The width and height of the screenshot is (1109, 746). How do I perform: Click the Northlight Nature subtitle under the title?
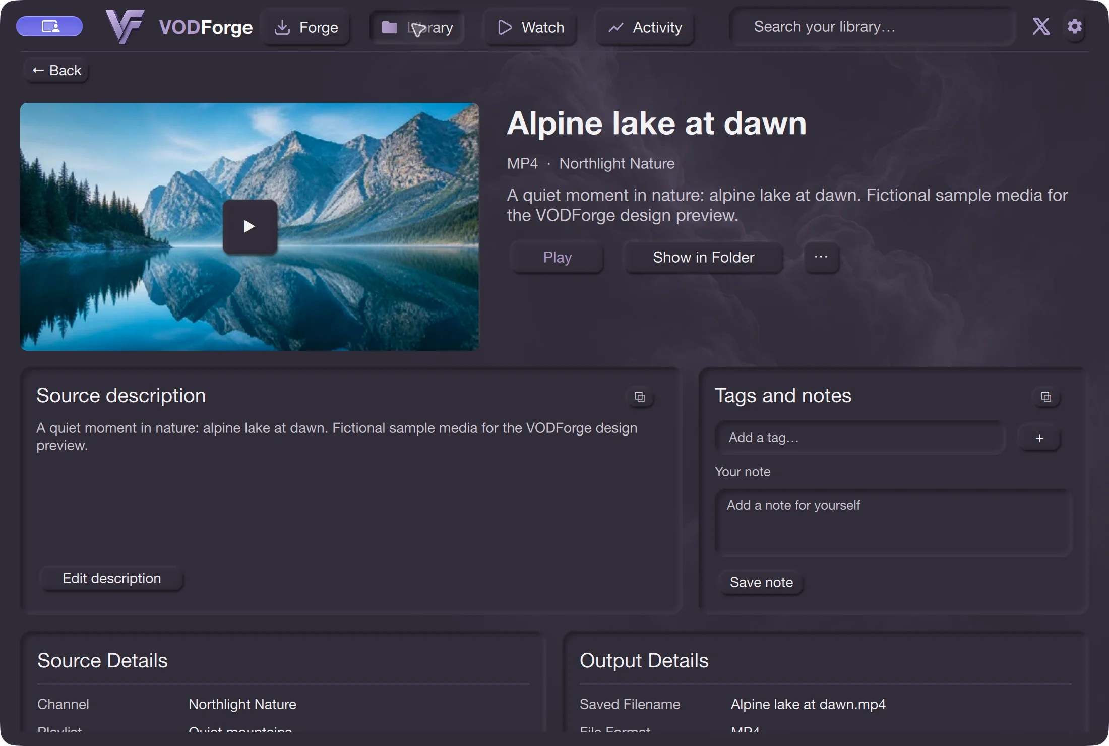coord(617,163)
